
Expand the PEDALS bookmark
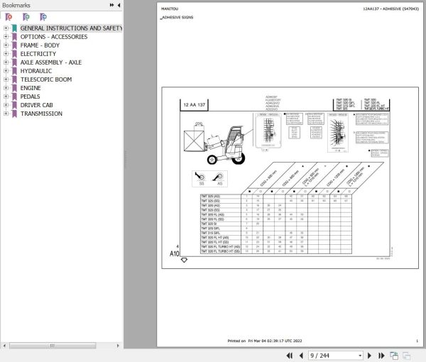(x=6, y=97)
